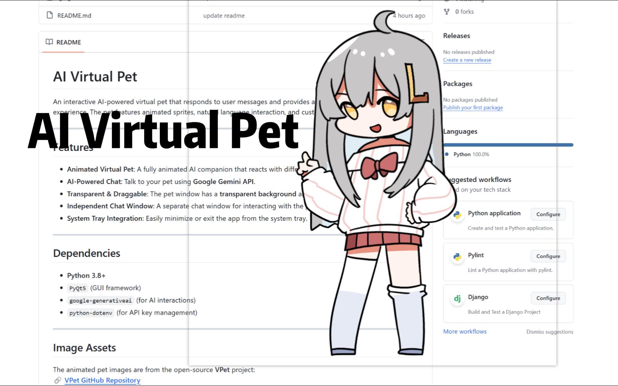Click the 'Google Gemini API' bold text
Viewport: 618px width, 386px height.
(x=224, y=182)
